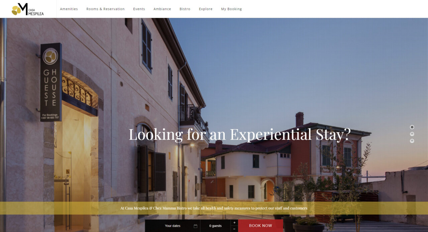Screen dimensions: 428x232
Task: Click the Casa Mespilea logo
Action: click(x=28, y=9)
